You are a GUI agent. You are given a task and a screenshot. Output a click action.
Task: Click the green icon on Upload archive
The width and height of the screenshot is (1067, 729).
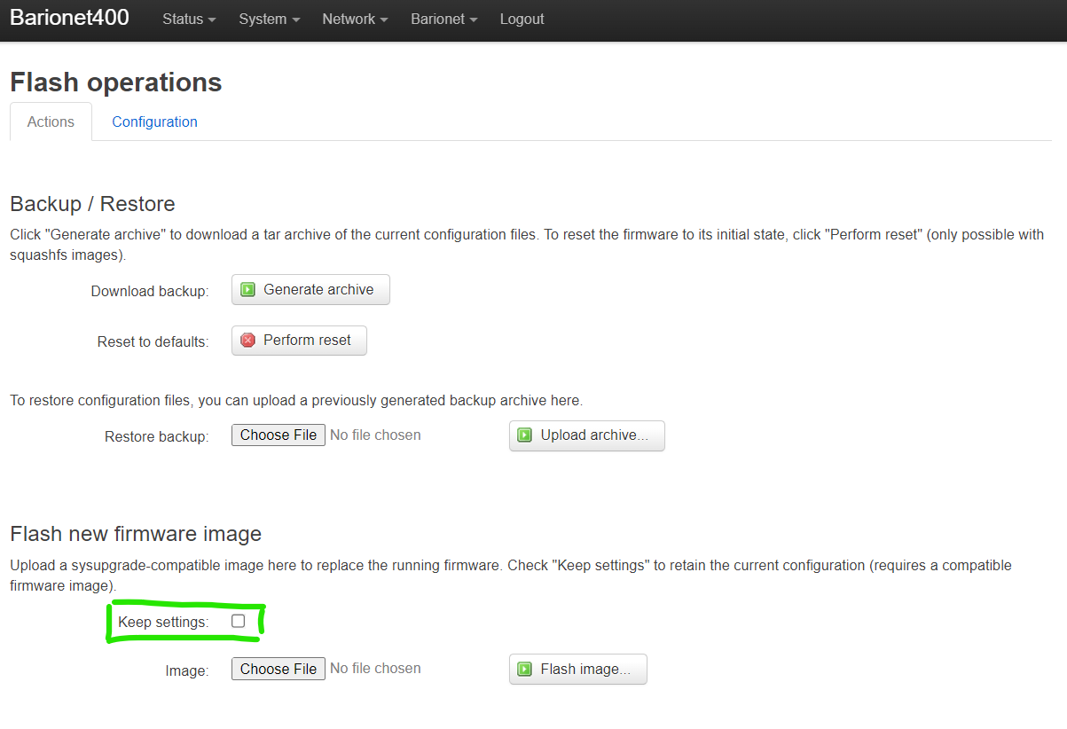click(x=525, y=435)
